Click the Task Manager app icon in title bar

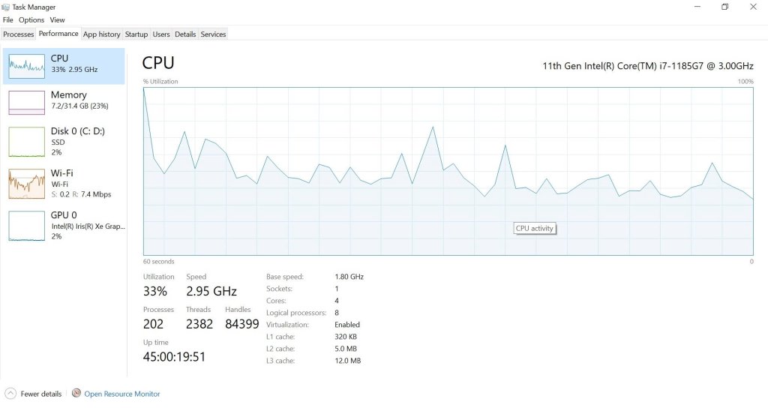point(6,7)
